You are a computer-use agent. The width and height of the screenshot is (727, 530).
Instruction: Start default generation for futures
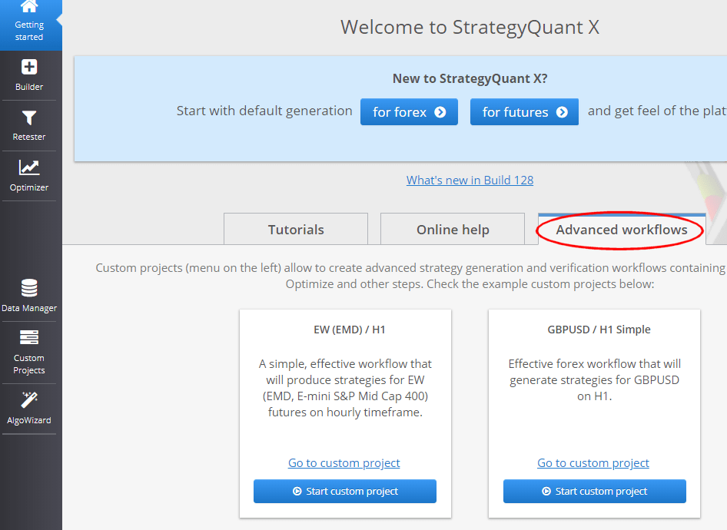click(524, 111)
